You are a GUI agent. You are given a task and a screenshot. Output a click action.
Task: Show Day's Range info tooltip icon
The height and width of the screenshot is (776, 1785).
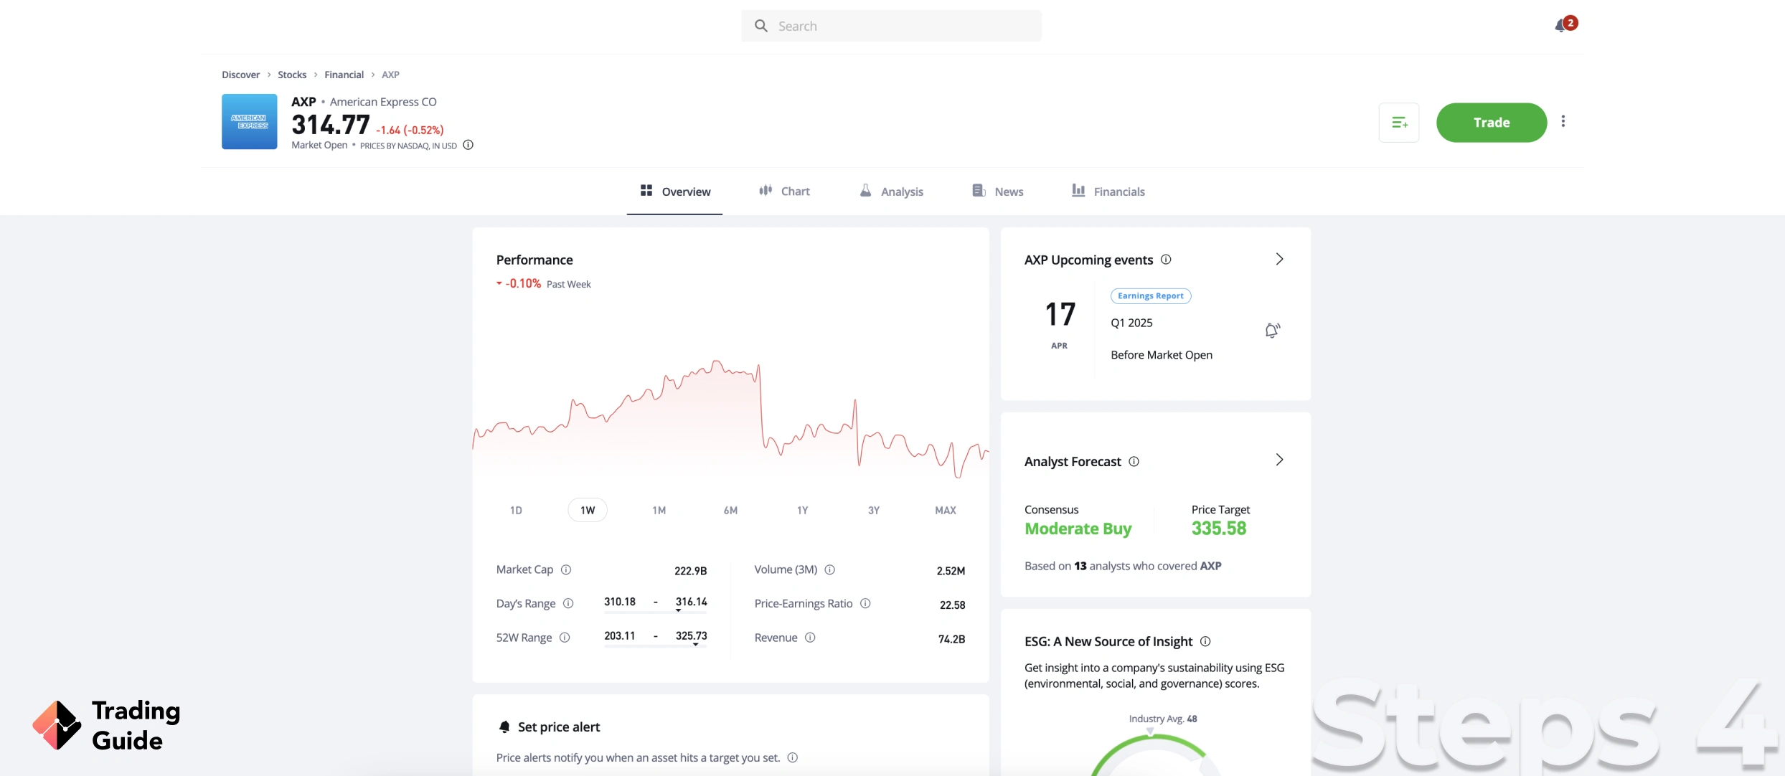pos(568,603)
